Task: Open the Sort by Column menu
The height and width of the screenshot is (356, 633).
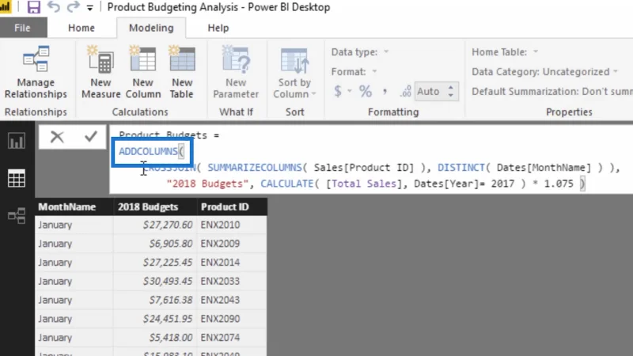Action: [x=294, y=72]
